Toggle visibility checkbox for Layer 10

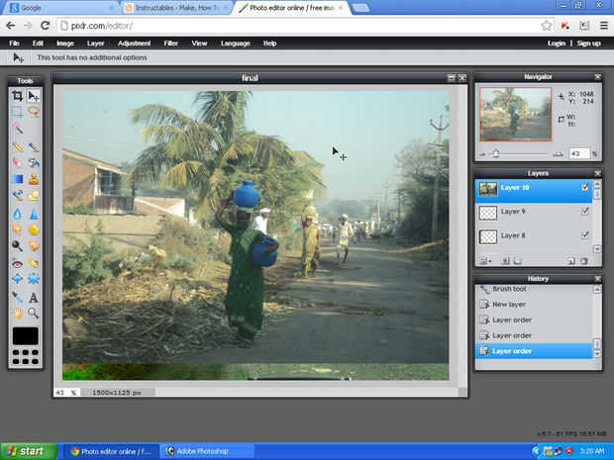click(585, 187)
